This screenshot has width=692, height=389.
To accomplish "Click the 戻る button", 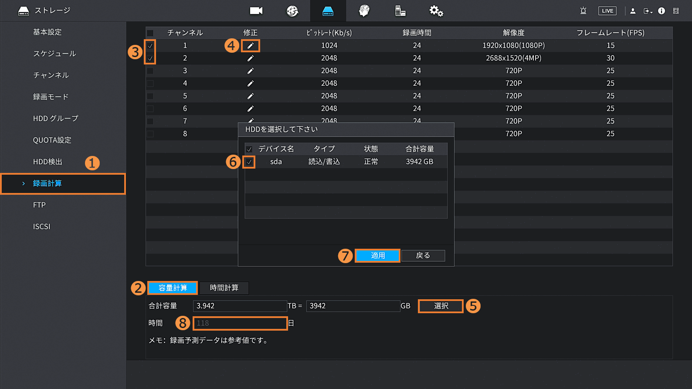I will pyautogui.click(x=423, y=256).
